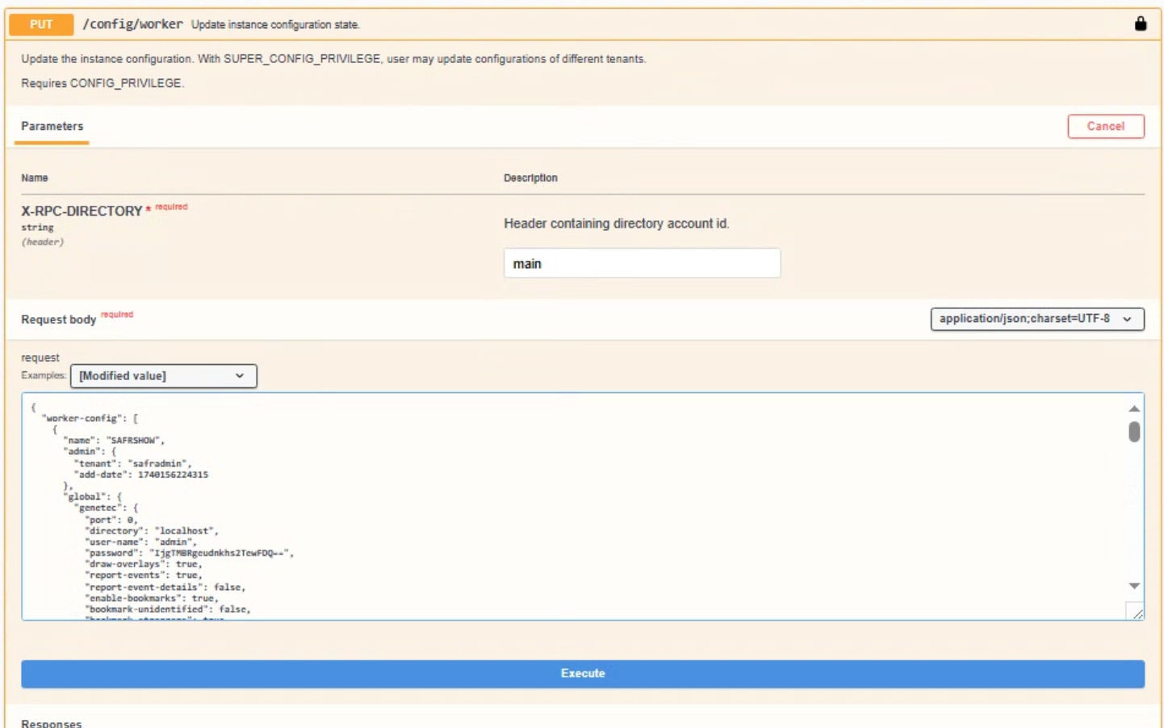Click the add-date value 1740156224315

pos(173,475)
